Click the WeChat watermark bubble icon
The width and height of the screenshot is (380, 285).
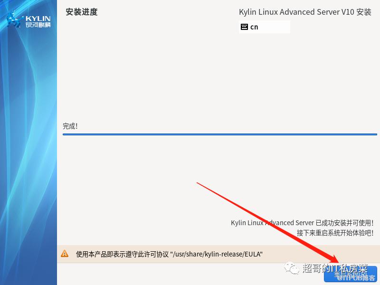[292, 268]
